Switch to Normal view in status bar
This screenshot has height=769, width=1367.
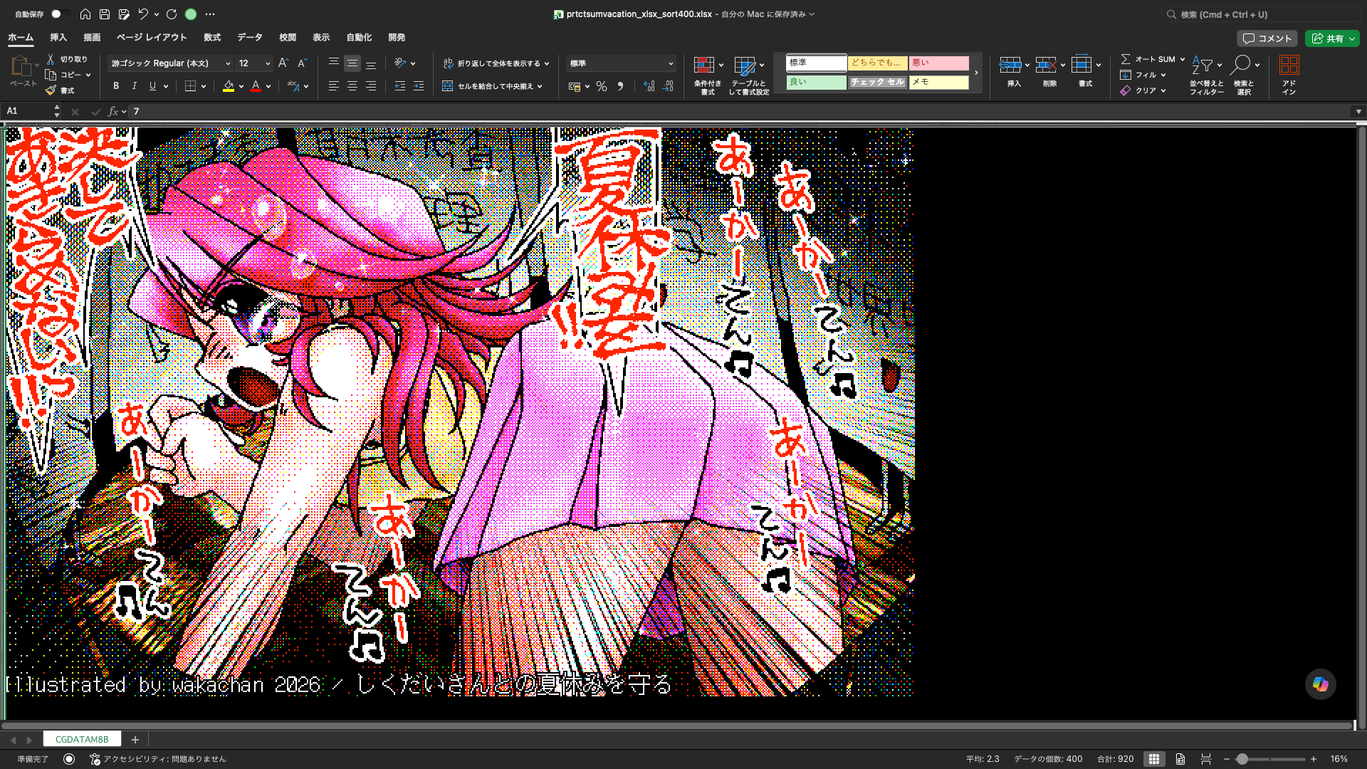(1154, 759)
